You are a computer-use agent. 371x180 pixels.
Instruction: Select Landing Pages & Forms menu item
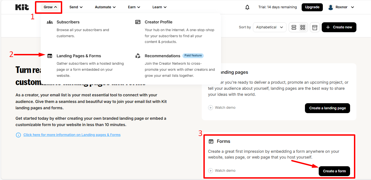[79, 56]
